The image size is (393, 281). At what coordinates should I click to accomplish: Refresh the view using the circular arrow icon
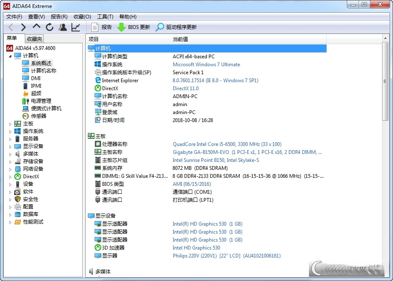[x=50, y=27]
